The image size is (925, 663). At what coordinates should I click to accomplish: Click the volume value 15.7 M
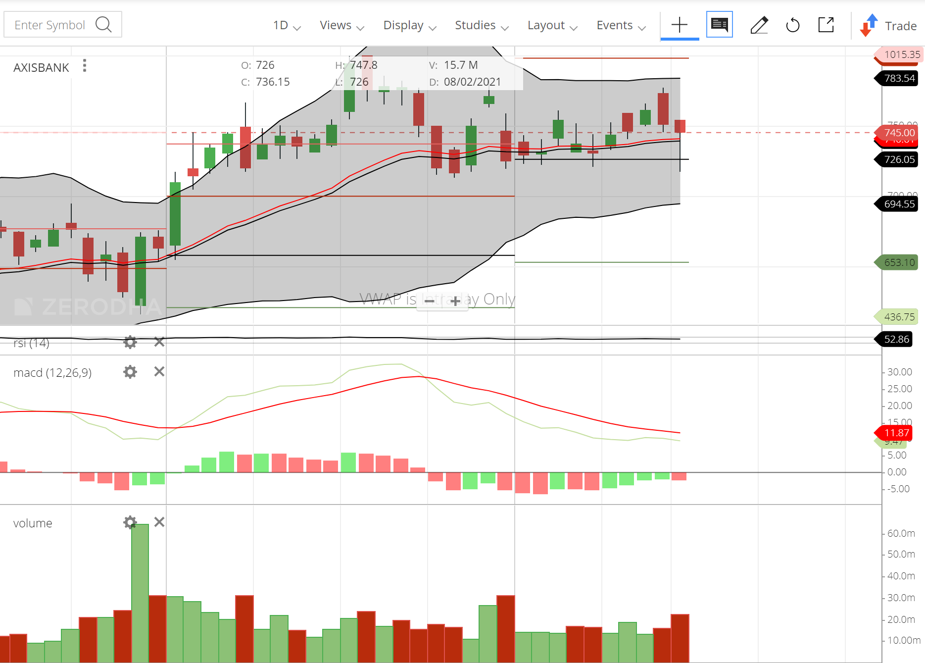[461, 65]
